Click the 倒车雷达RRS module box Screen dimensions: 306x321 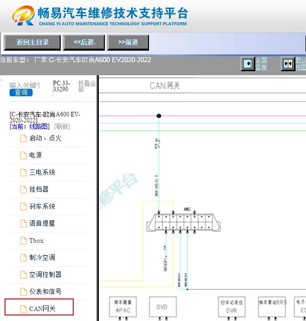(x=272, y=307)
